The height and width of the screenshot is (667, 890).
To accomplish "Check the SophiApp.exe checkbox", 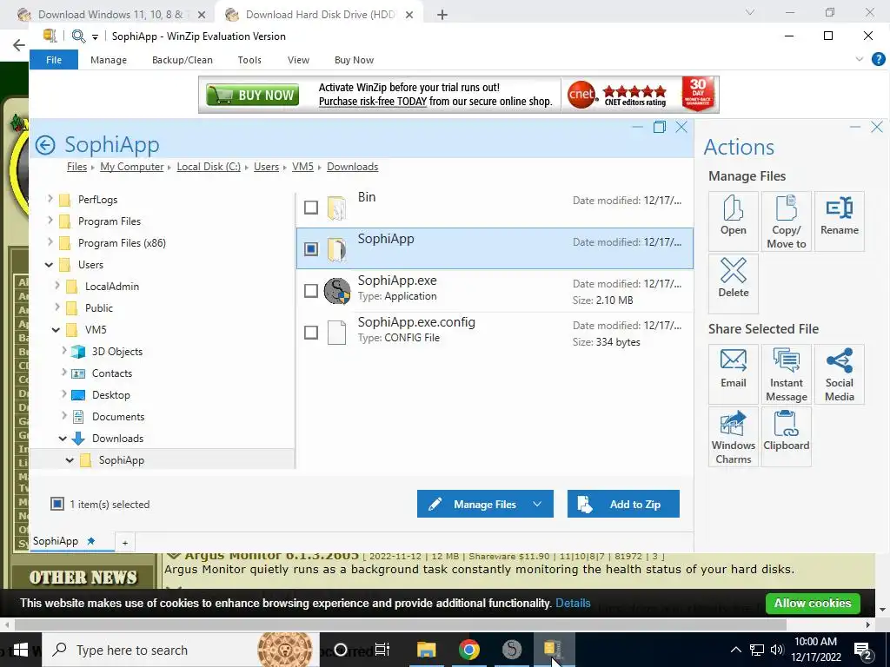I will [x=311, y=291].
